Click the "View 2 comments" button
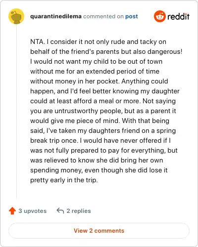This screenshot has height=247, width=198. 99,231
